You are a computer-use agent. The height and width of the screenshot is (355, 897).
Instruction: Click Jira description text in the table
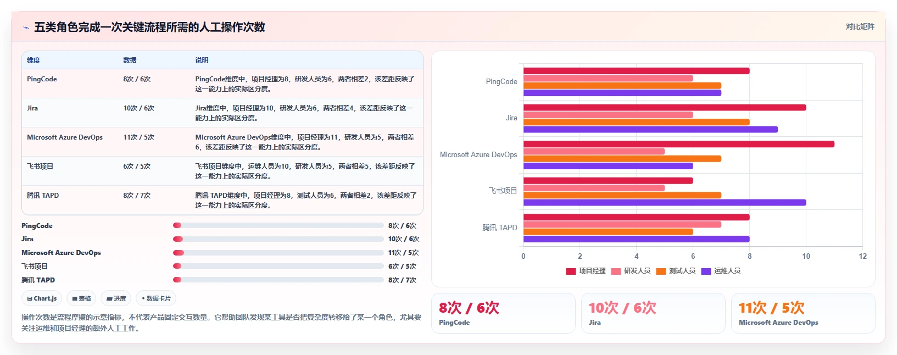pyautogui.click(x=304, y=113)
